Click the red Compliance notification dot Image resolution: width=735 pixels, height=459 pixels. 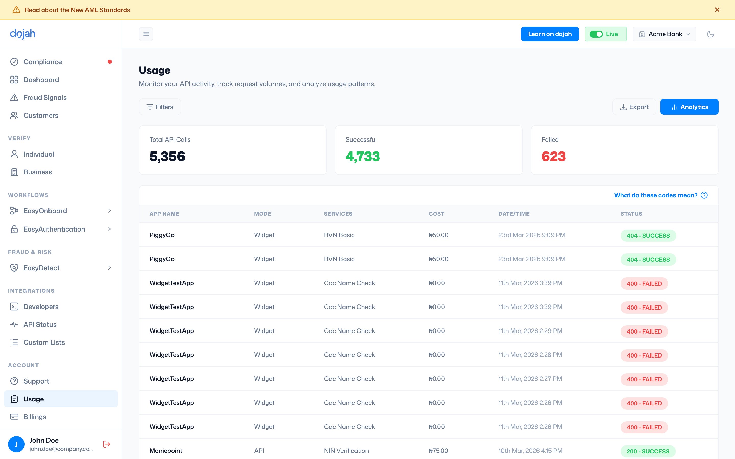pyautogui.click(x=110, y=62)
